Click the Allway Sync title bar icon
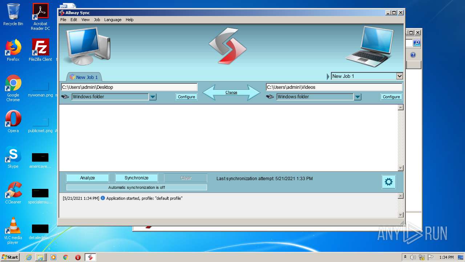 62,13
